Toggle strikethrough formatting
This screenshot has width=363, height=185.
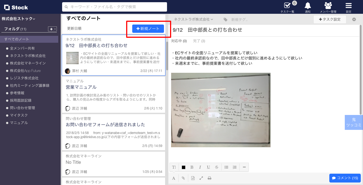(x=216, y=167)
